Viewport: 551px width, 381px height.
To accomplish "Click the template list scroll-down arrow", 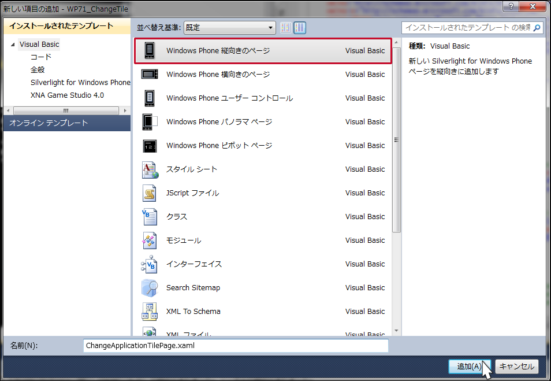I will pos(396,331).
